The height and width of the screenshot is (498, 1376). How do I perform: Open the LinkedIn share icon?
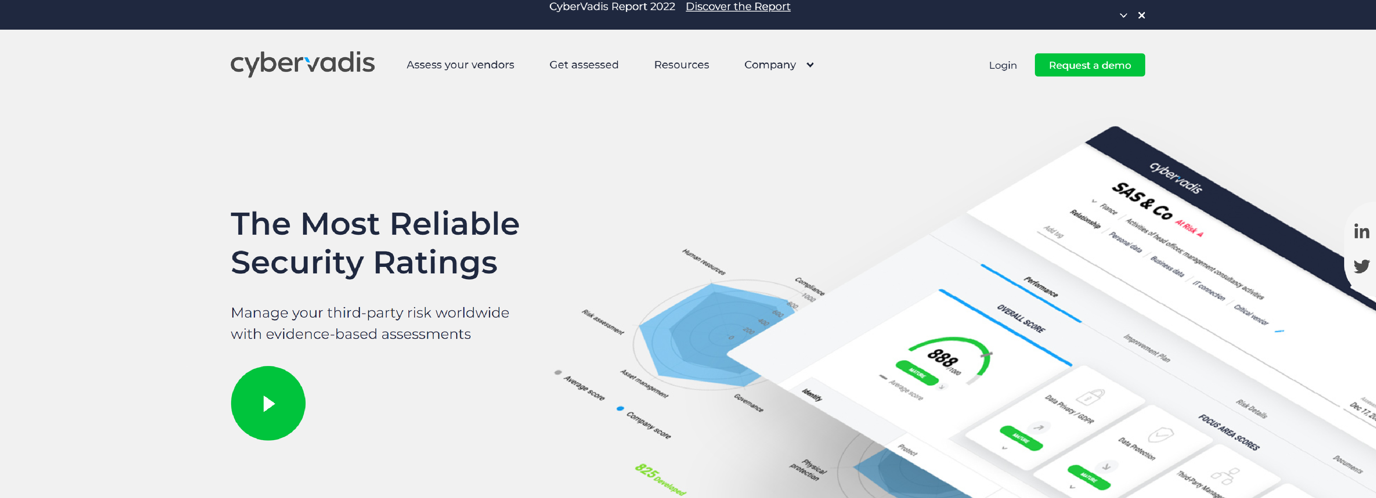(1361, 231)
